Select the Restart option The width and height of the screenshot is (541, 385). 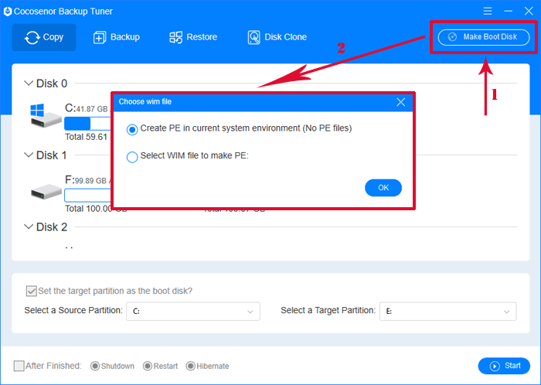pos(148,366)
